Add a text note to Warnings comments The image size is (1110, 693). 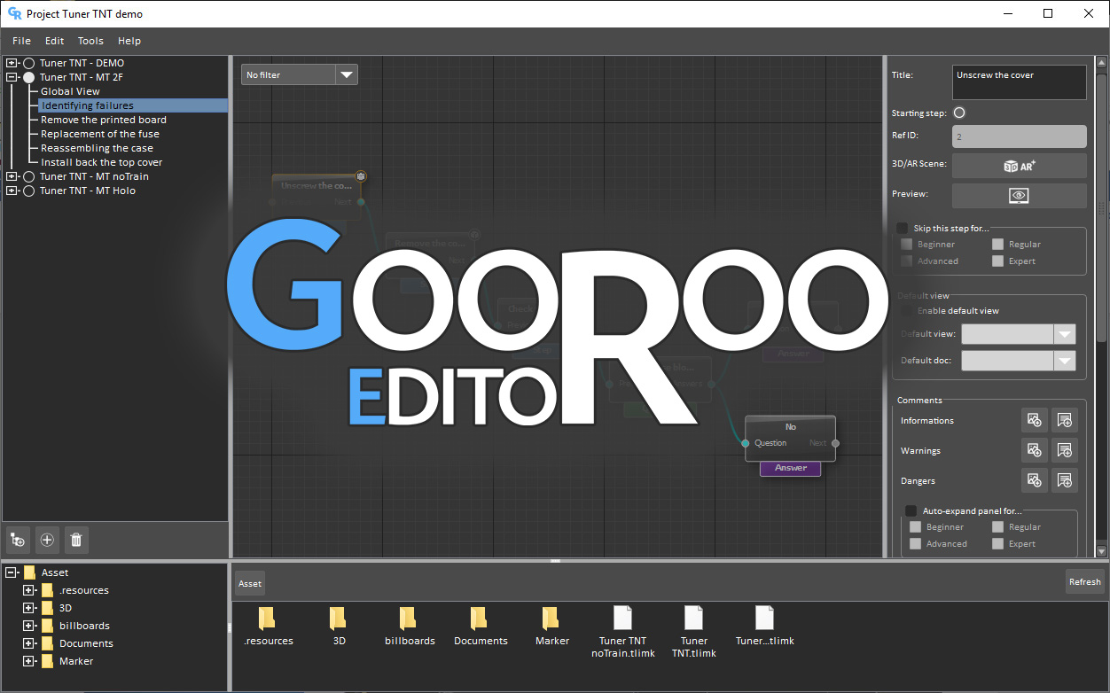(1064, 451)
